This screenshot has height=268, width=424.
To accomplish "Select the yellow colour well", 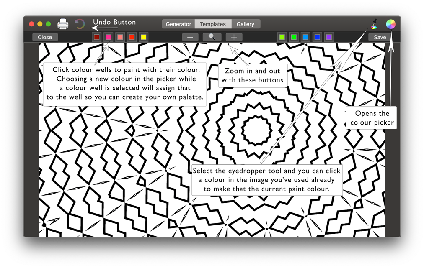I will coord(144,37).
